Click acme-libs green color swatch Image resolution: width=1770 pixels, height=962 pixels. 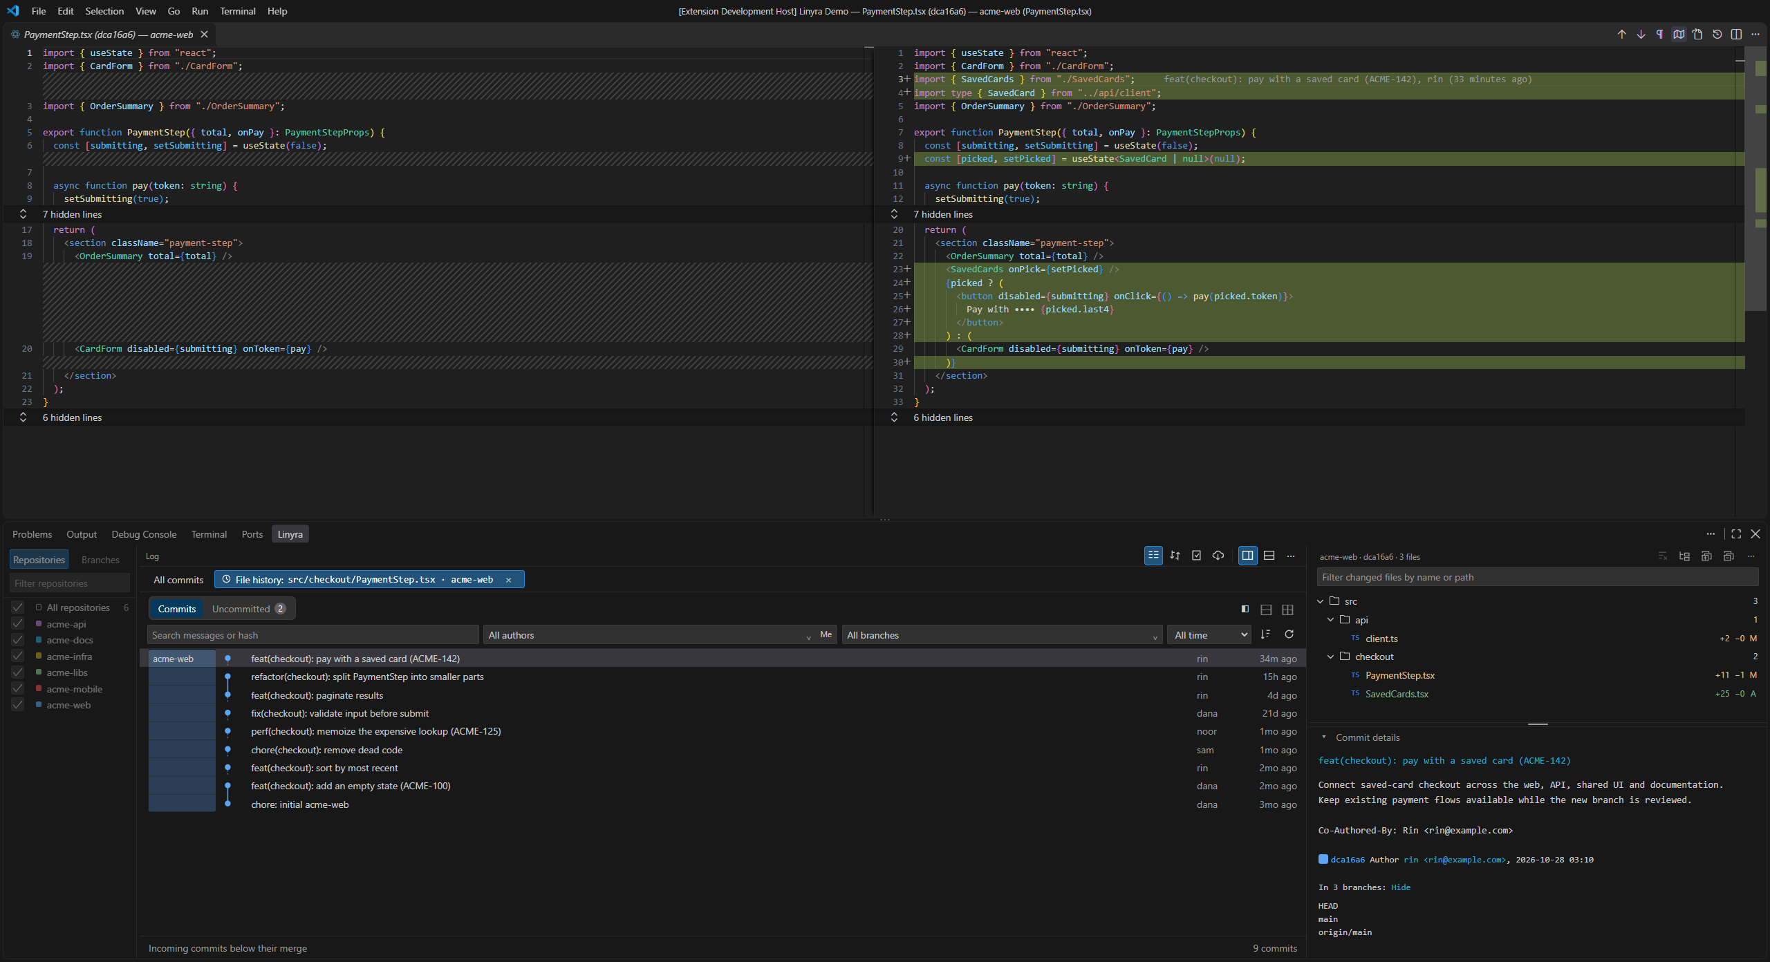39,672
